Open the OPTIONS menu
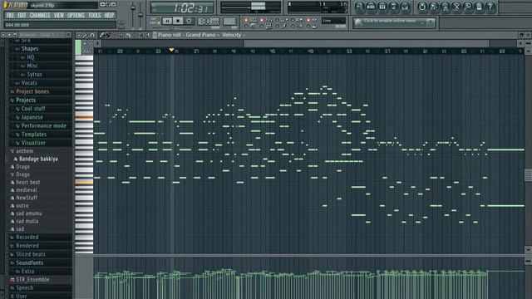532x299 pixels. 76,15
